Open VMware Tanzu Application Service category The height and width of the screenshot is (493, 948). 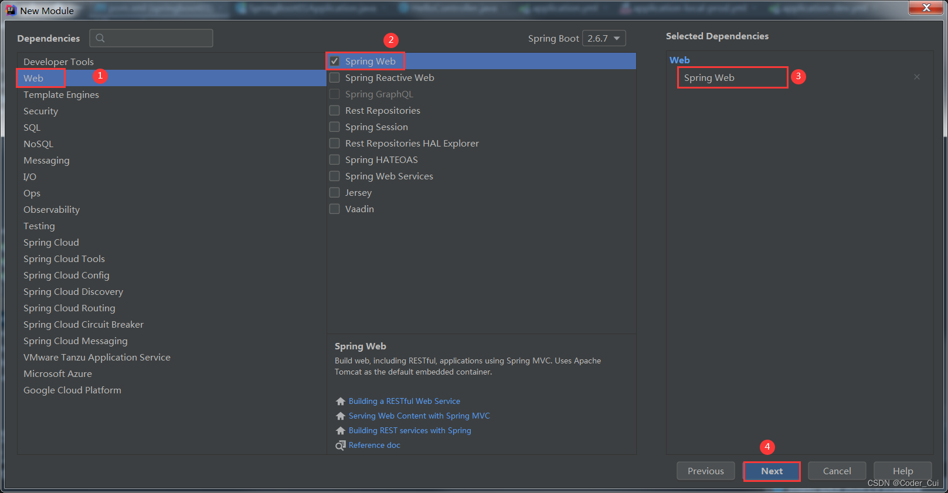point(172,357)
